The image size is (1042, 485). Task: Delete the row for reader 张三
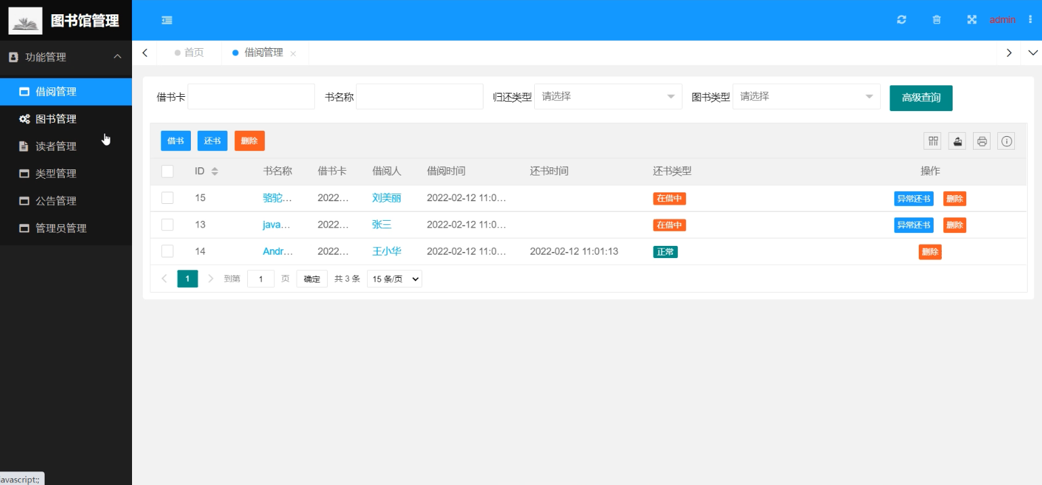point(955,225)
